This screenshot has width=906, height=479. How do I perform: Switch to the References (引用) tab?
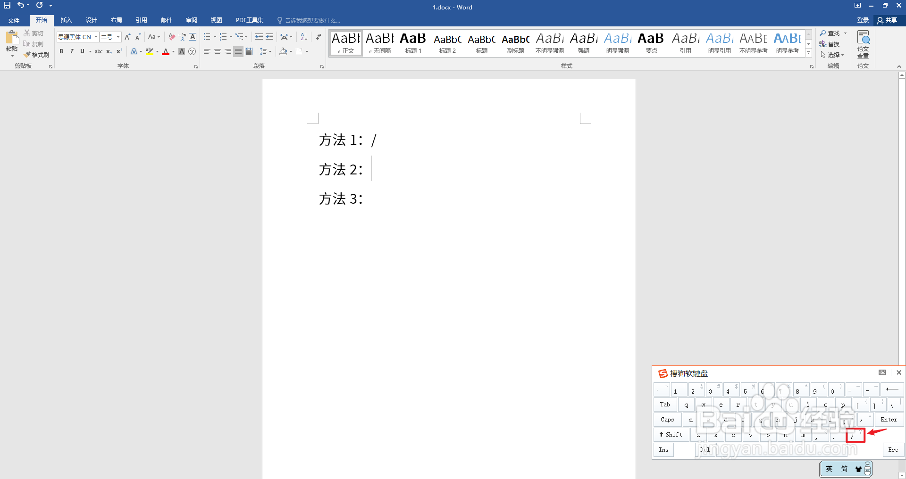pos(141,20)
